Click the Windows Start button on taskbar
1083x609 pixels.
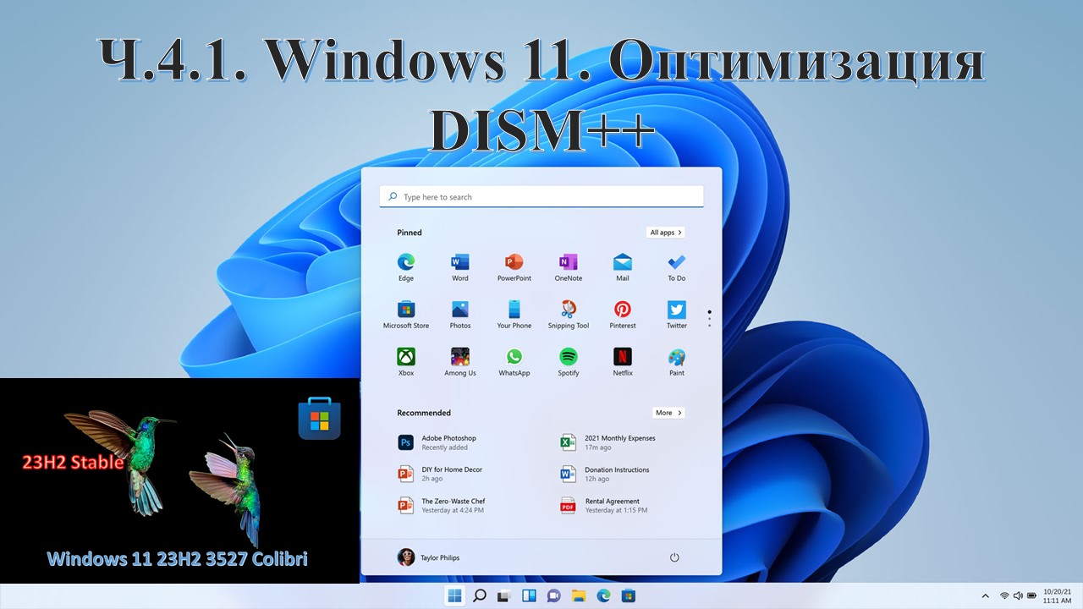455,595
